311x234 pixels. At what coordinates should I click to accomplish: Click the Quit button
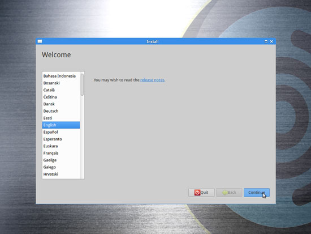pyautogui.click(x=201, y=193)
